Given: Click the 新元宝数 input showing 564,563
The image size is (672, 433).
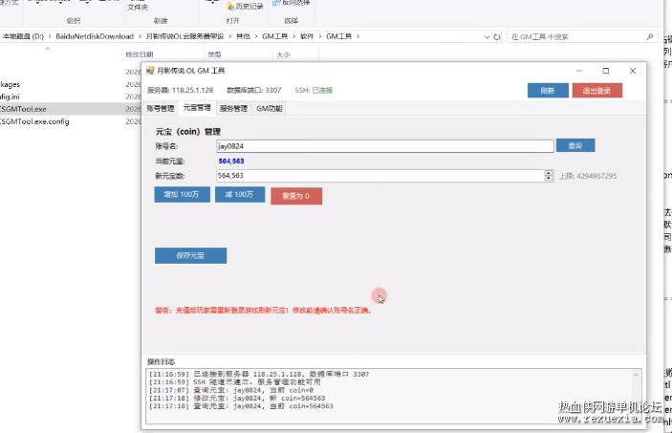Looking at the screenshot, I should coord(380,176).
